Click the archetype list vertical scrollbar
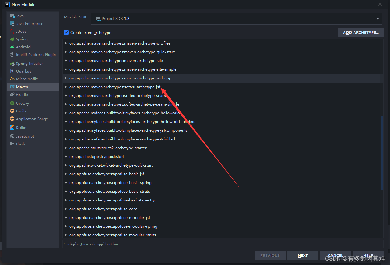Image resolution: width=390 pixels, height=265 pixels. [x=382, y=153]
